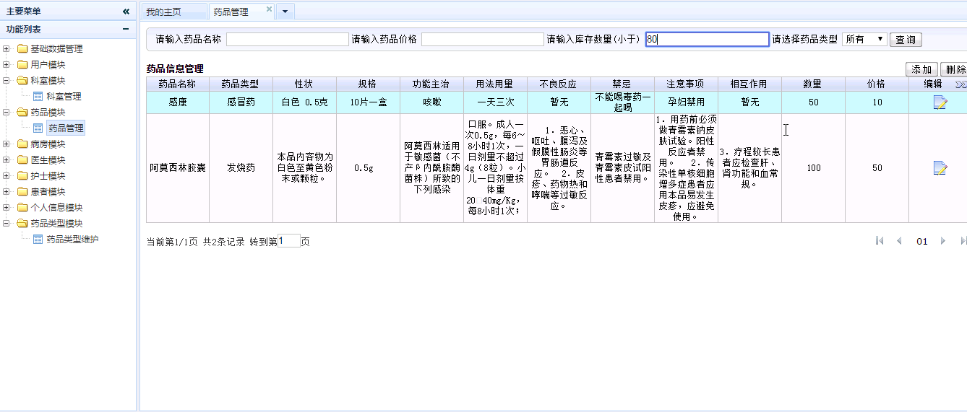Viewport: 967px width, 412px height.
Task: Go to next page arrow
Action: tap(943, 241)
